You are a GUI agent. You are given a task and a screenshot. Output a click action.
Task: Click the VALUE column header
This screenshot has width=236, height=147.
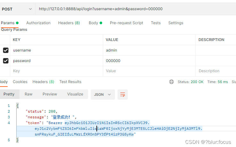112,40
